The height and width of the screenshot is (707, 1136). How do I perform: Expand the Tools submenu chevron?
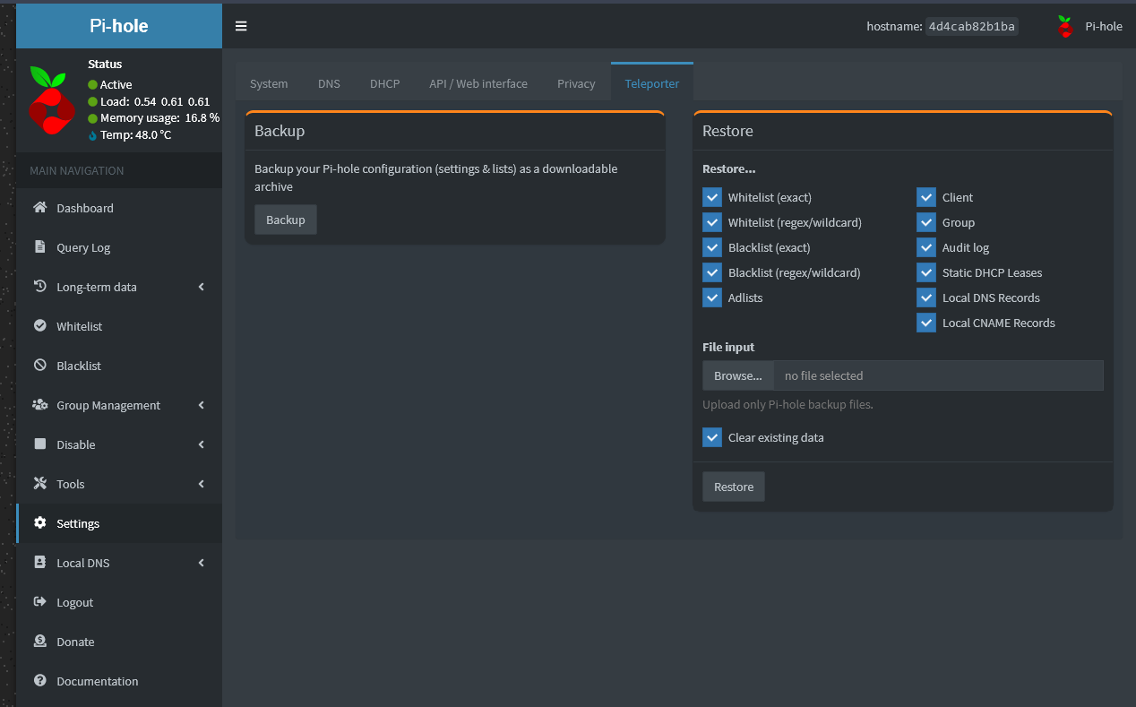point(202,484)
